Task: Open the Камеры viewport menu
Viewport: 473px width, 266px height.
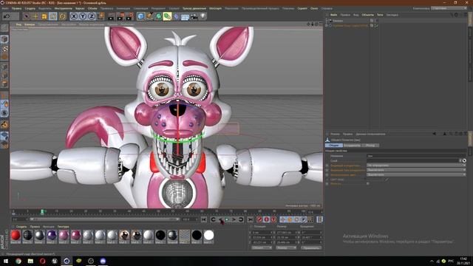Action: click(x=30, y=24)
